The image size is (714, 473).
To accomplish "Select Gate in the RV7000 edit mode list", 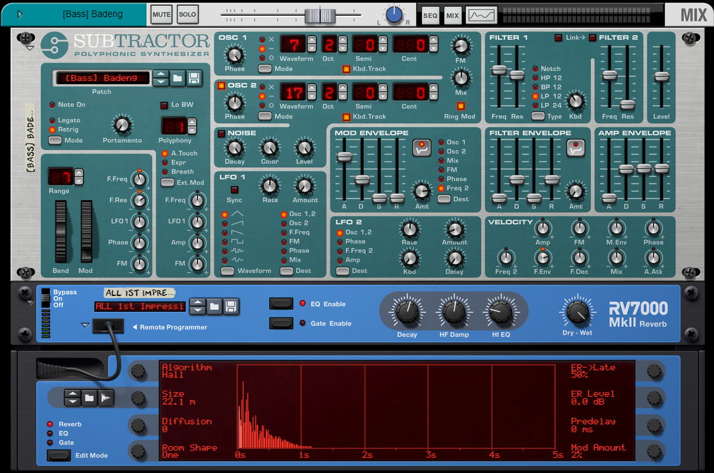I will (x=50, y=443).
